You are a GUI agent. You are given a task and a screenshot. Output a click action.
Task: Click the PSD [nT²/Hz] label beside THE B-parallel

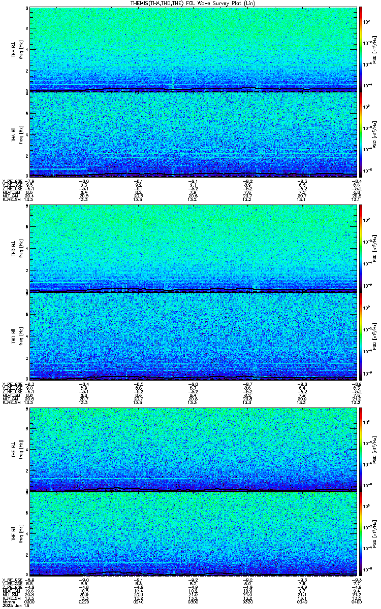point(374,534)
